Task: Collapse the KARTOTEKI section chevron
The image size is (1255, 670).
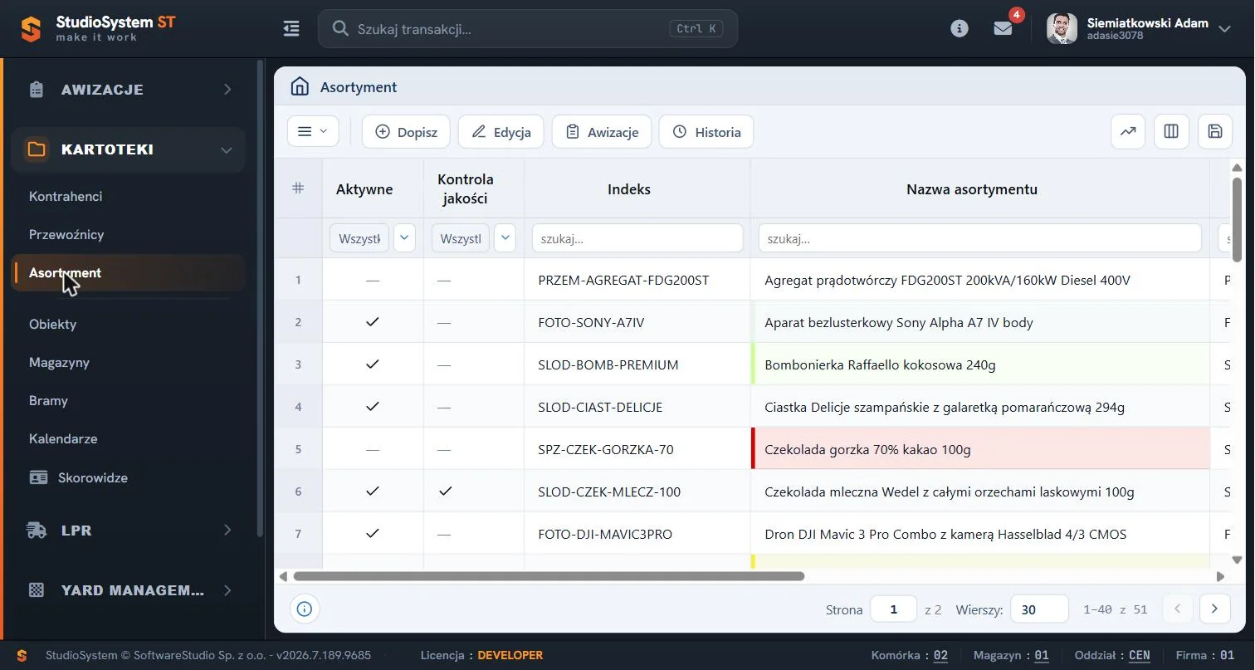Action: [x=226, y=150]
